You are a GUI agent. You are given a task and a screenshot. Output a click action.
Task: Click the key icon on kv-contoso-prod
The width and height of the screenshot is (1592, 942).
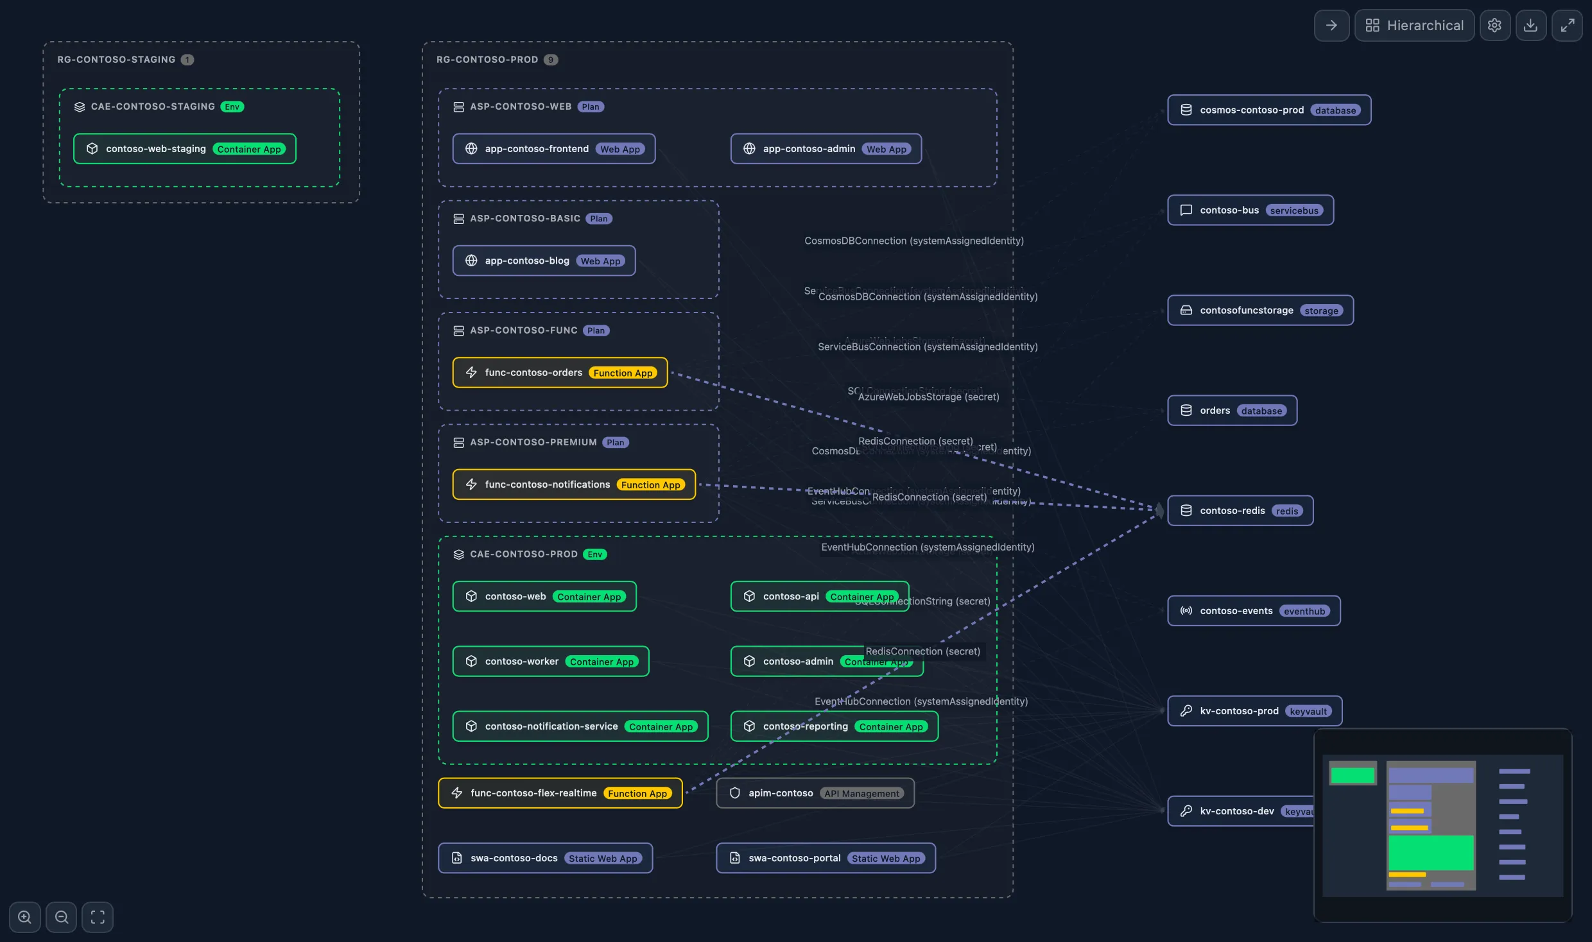tap(1186, 711)
